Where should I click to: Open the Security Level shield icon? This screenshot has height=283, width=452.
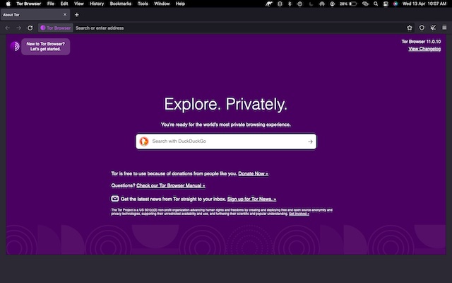(422, 28)
